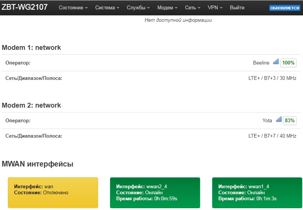The image size is (303, 210).
Task: Click the 100% signal strength badge
Action: click(x=288, y=63)
